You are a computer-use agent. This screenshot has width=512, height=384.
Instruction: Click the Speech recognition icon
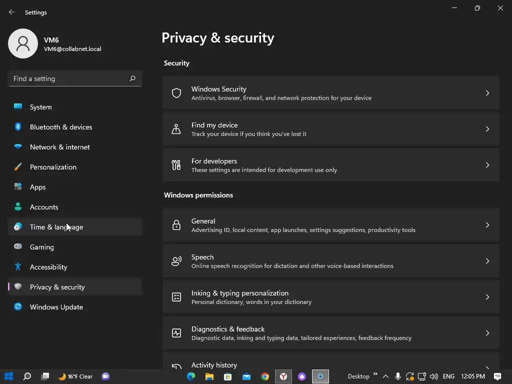tap(176, 261)
